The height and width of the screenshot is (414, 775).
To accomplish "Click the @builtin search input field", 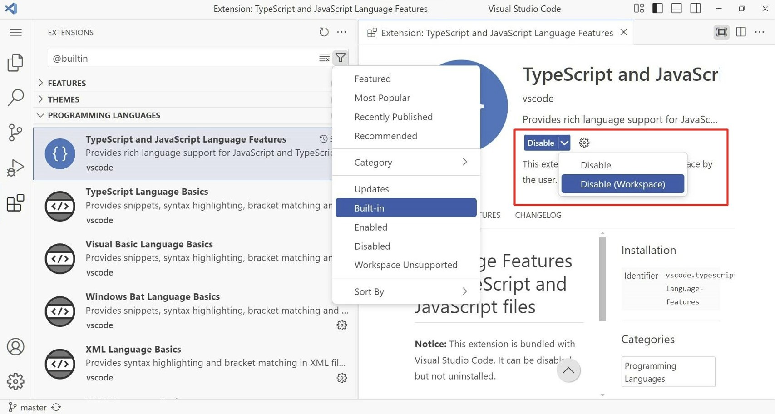I will pyautogui.click(x=183, y=58).
